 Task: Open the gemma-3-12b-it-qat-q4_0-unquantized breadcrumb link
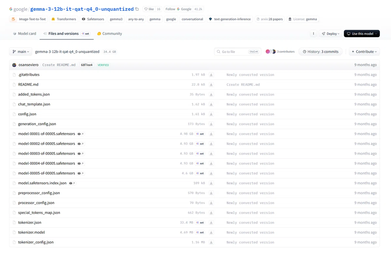click(67, 51)
